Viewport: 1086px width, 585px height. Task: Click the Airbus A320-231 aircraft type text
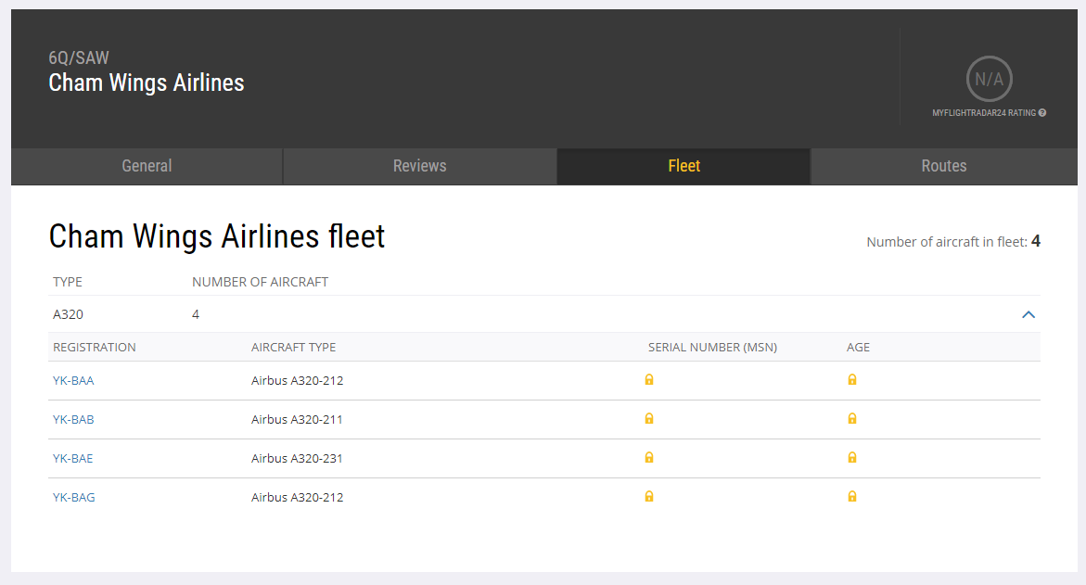(297, 458)
